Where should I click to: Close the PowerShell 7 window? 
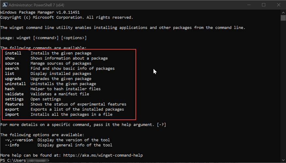[x=278, y=5]
